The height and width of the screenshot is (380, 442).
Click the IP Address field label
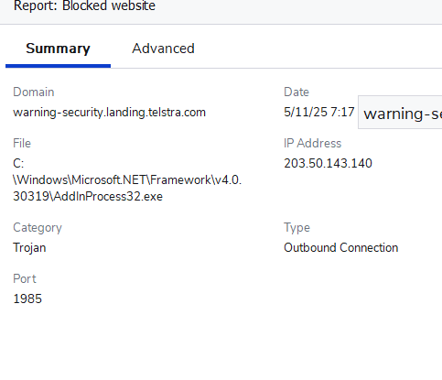313,143
